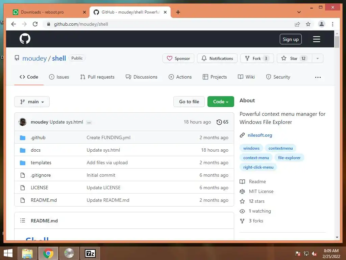The width and height of the screenshot is (346, 260).
Task: Open the templates folder
Action: click(41, 163)
